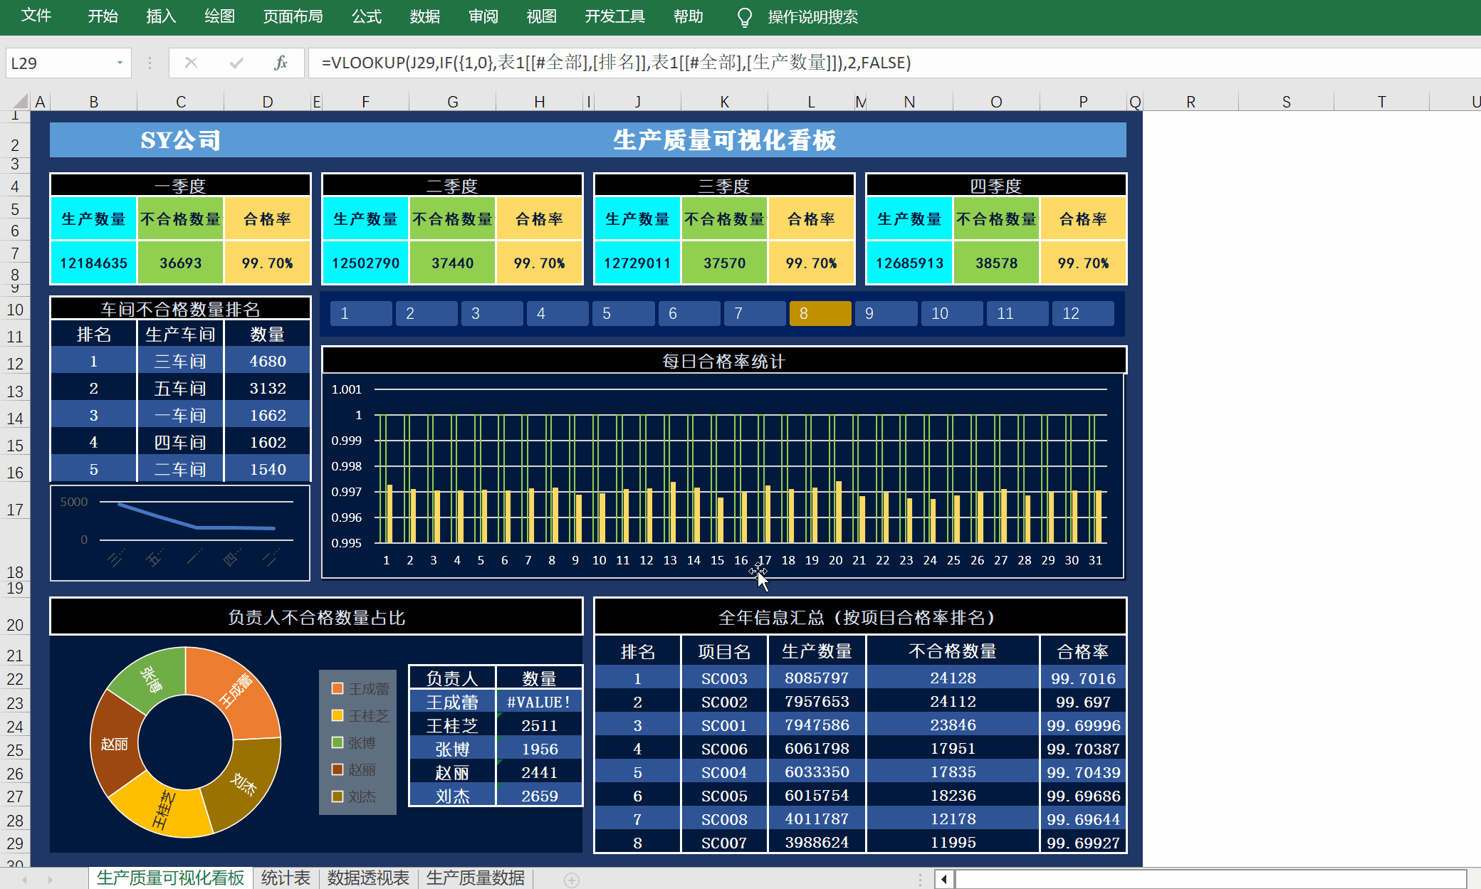Click the Insert Function fx icon
This screenshot has height=889, width=1481.
[x=281, y=63]
